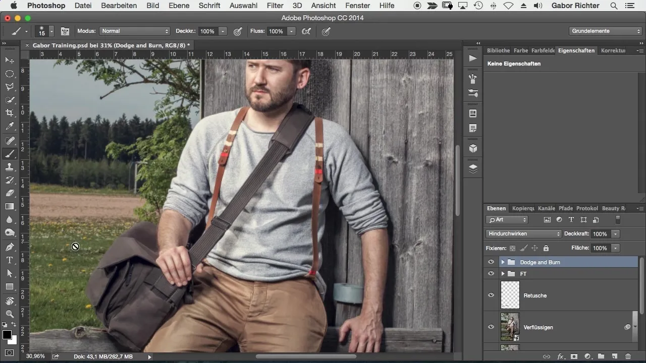Select the Brush tool in the toolbox
Screen dimensions: 646x363
point(10,154)
